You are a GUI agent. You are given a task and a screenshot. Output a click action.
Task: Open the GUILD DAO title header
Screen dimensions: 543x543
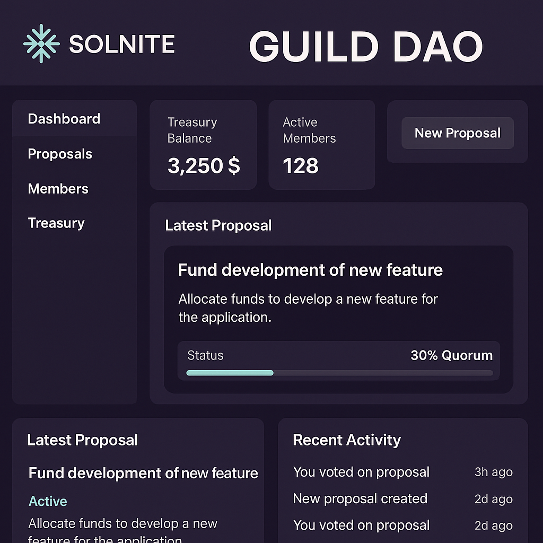(366, 47)
